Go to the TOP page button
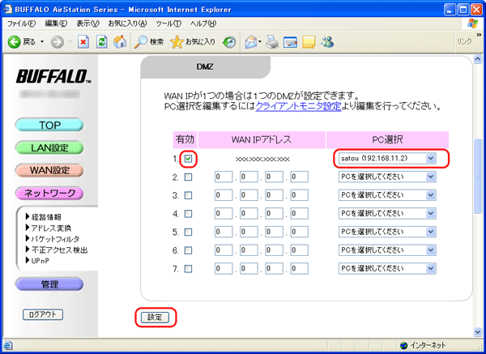Viewport: 486px width, 354px height. 49,125
